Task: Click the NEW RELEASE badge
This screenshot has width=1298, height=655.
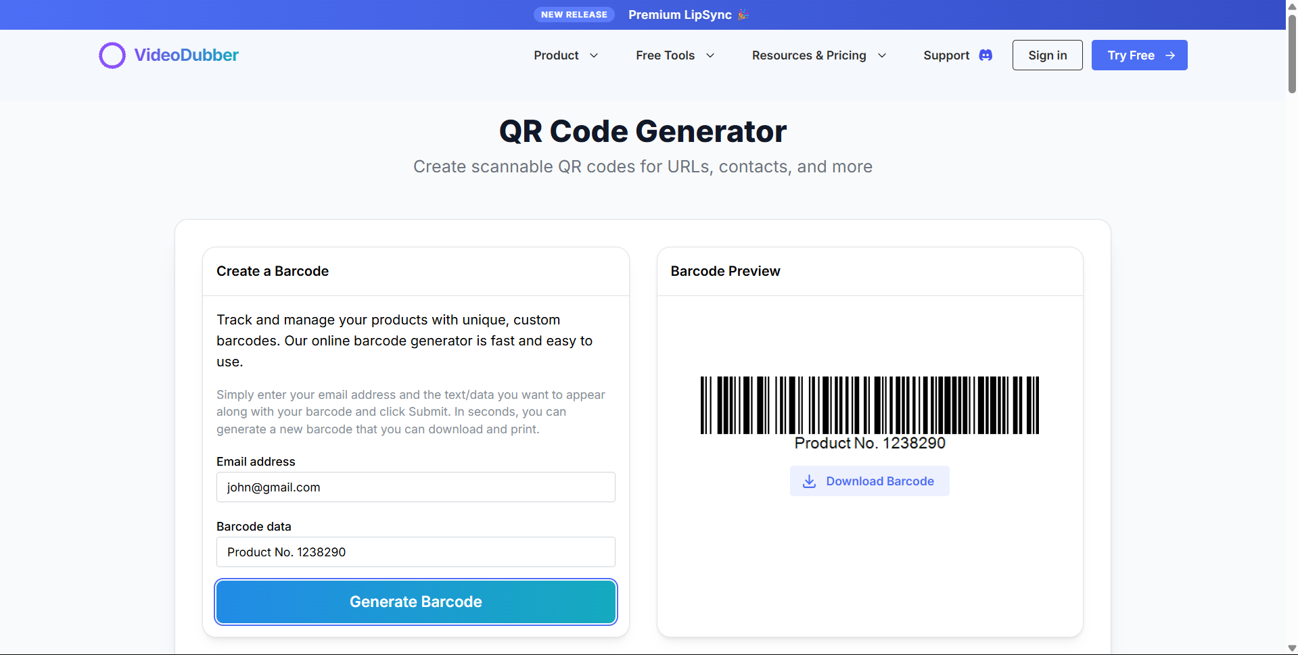Action: pos(574,14)
